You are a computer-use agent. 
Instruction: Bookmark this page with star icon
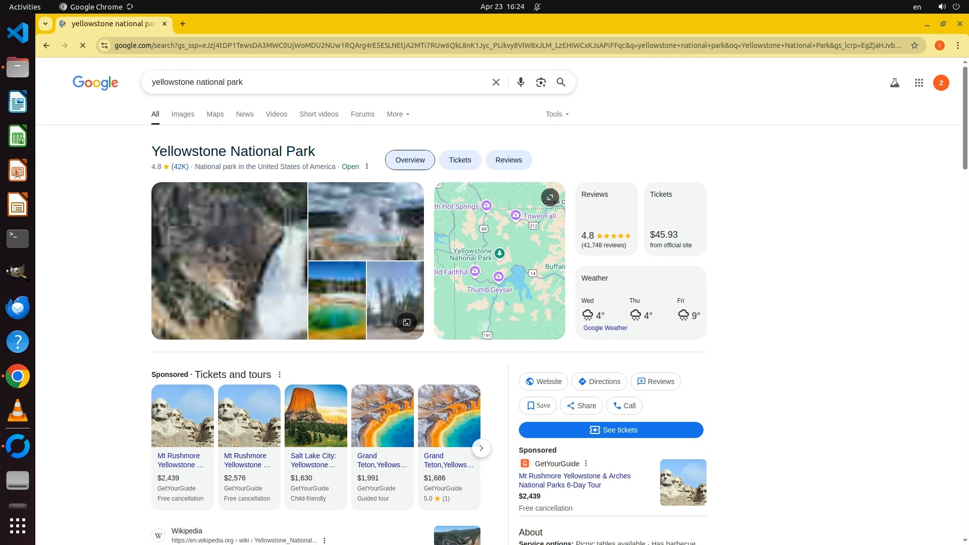pos(914,45)
